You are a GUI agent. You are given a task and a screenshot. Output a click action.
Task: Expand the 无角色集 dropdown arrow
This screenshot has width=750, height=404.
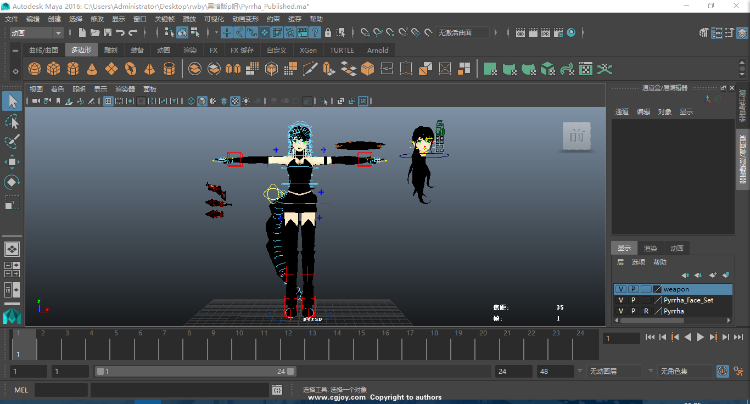click(x=651, y=372)
